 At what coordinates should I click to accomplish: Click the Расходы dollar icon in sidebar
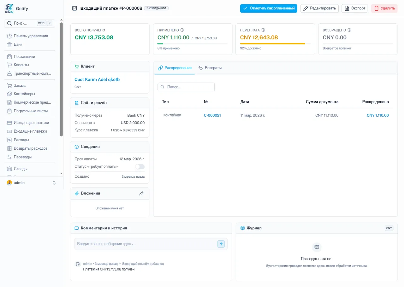[x=9, y=140]
